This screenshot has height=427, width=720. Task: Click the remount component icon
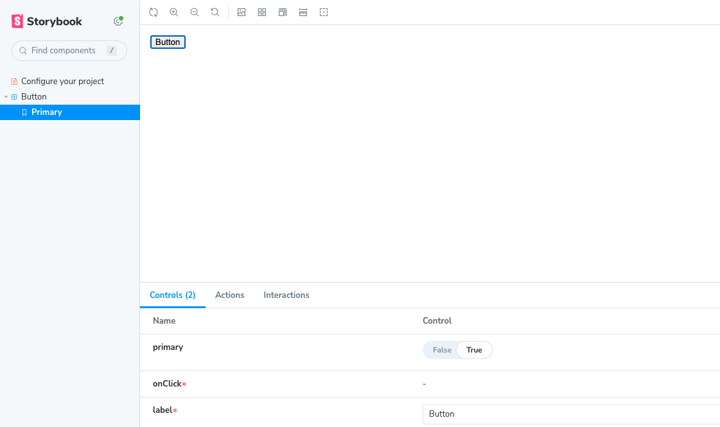pyautogui.click(x=154, y=12)
